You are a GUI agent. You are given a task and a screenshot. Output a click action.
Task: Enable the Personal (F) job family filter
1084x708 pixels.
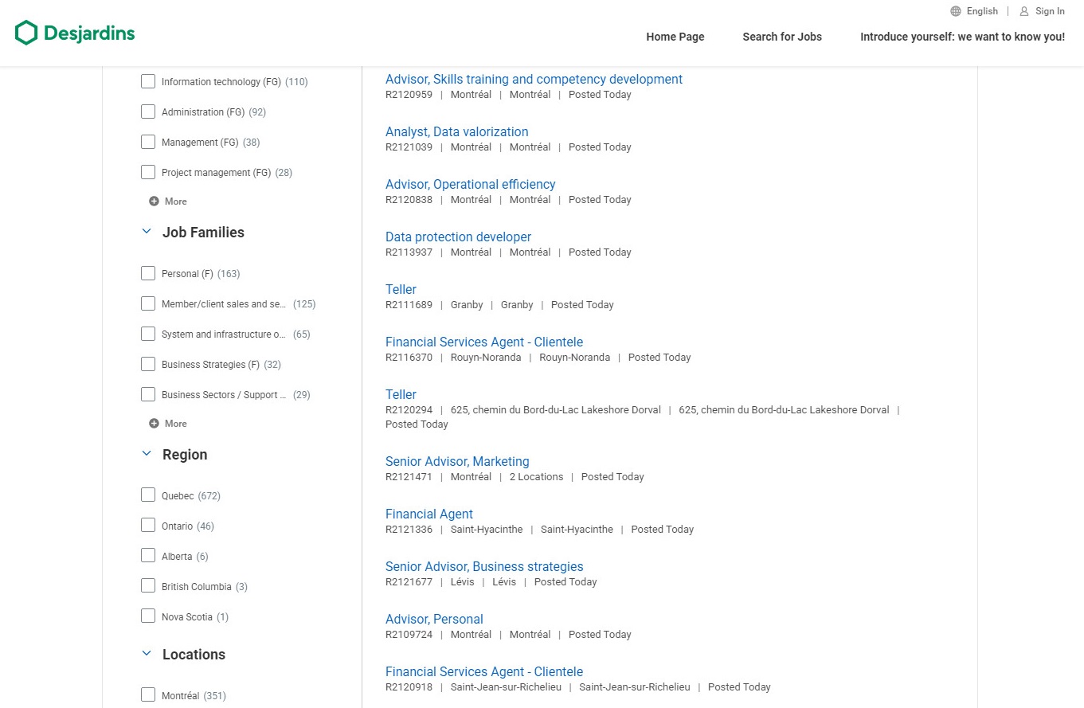click(148, 273)
